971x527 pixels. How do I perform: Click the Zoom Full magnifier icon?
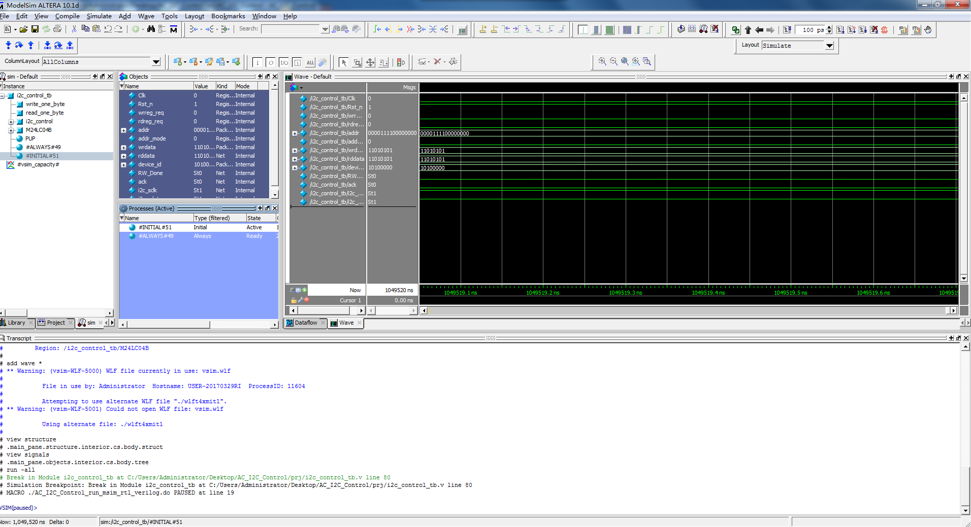(625, 61)
